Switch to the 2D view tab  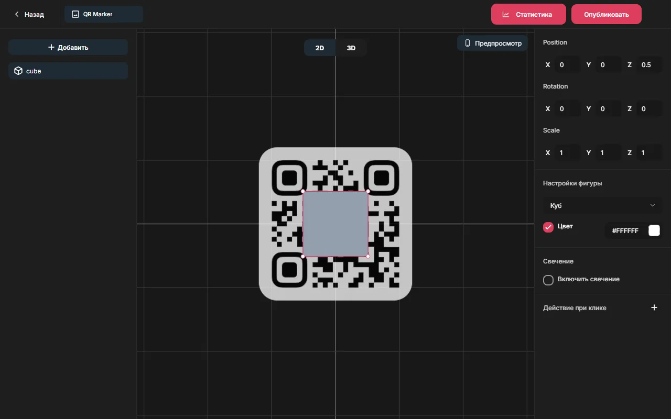click(x=320, y=48)
